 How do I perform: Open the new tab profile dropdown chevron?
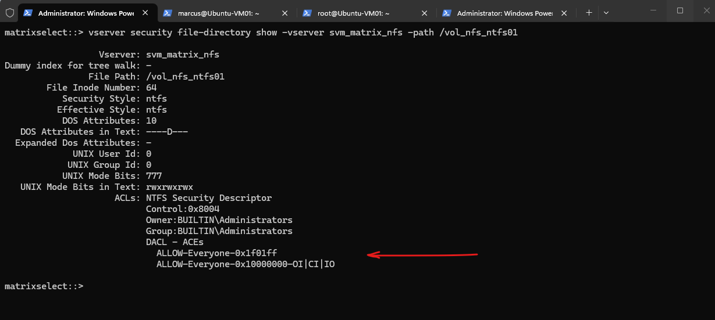tap(606, 12)
